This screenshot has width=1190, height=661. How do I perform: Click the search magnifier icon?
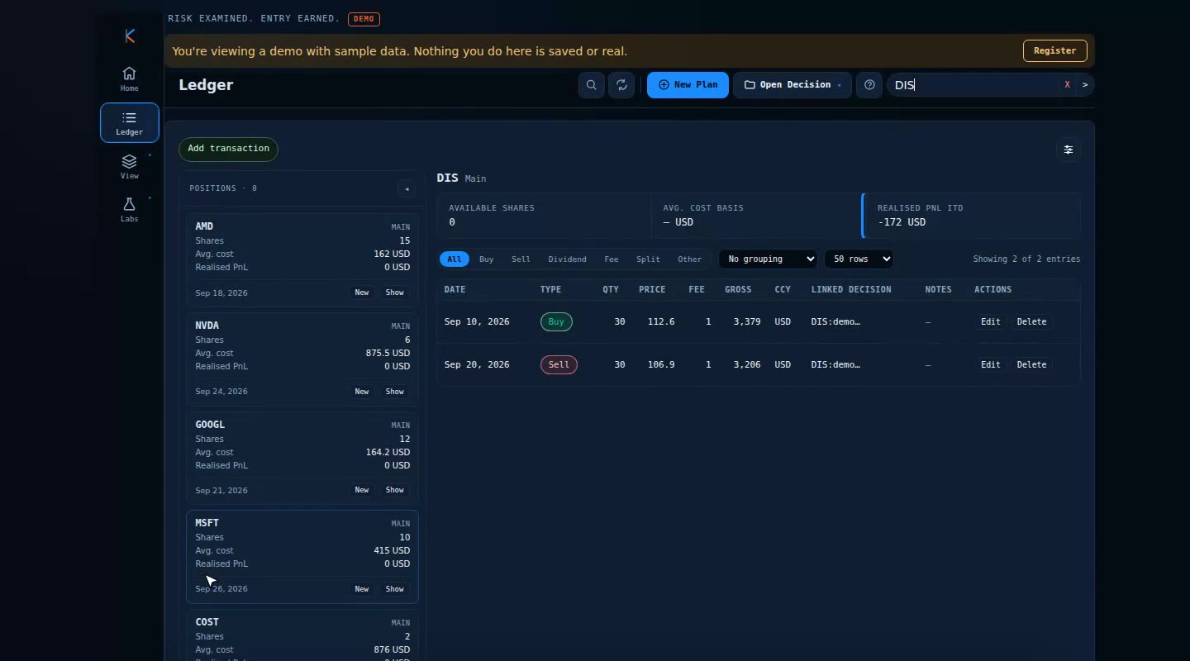tap(592, 85)
